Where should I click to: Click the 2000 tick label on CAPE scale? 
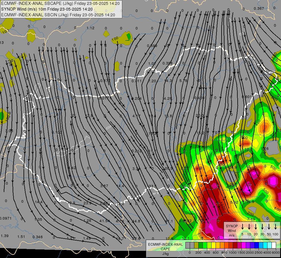[x=250, y=253]
